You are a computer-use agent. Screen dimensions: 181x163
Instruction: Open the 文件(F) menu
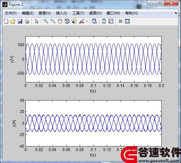[10, 13]
